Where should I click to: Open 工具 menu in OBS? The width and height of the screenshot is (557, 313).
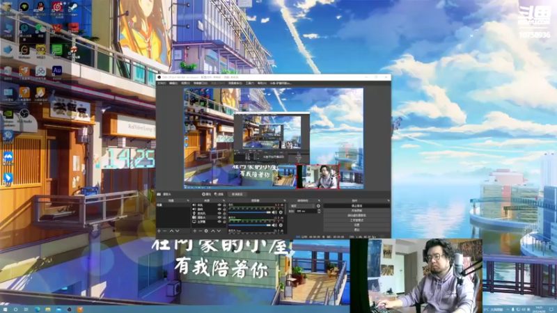point(250,83)
